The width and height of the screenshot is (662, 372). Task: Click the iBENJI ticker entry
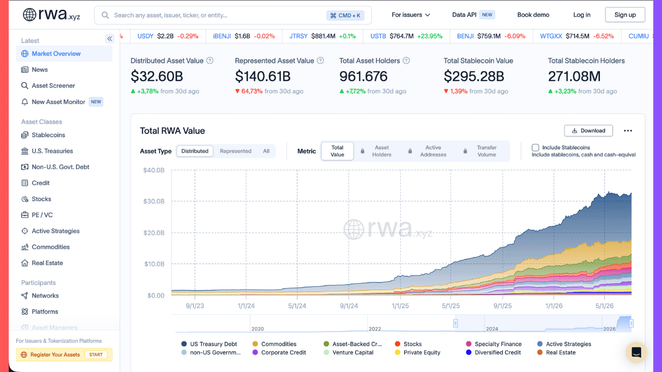click(244, 36)
